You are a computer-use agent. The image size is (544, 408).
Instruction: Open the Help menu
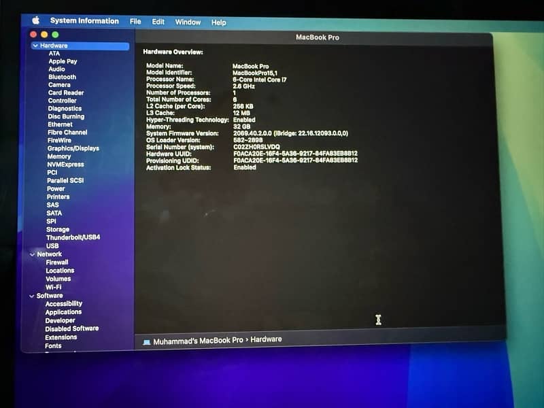pos(218,22)
